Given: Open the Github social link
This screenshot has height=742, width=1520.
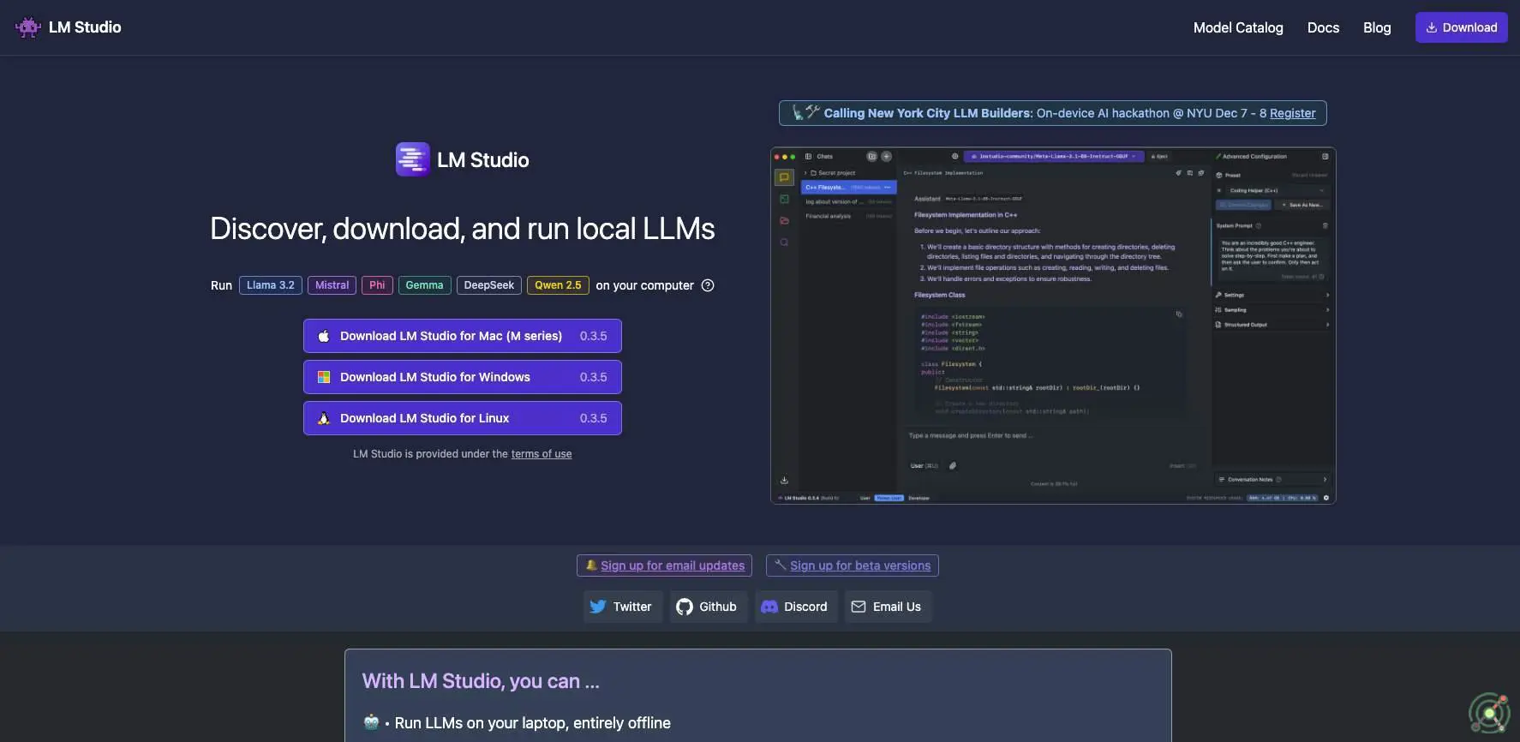Looking at the screenshot, I should tap(708, 607).
